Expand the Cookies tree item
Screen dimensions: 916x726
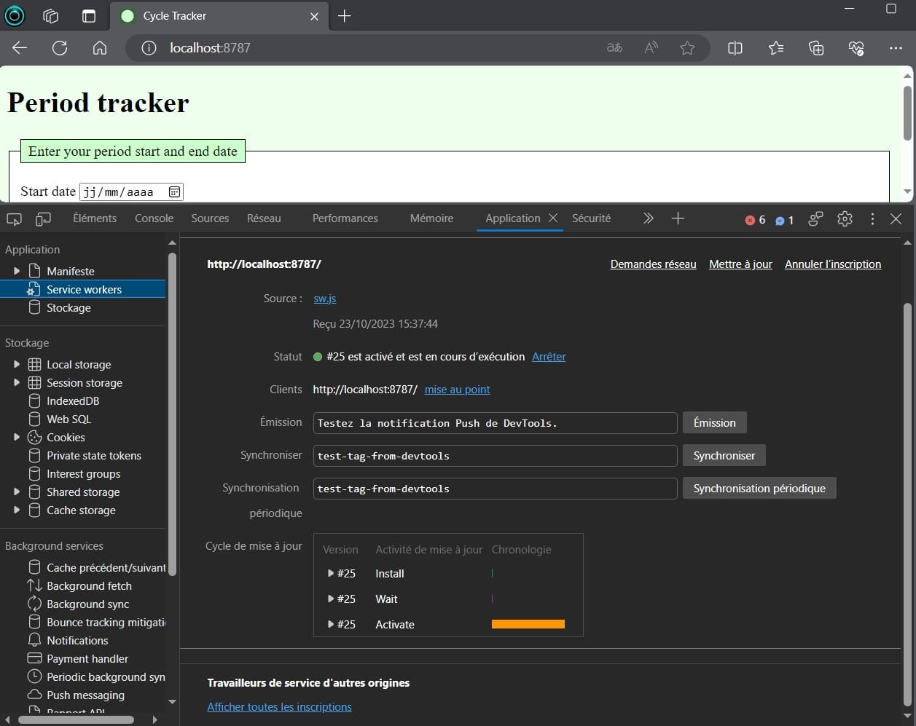[x=16, y=437]
